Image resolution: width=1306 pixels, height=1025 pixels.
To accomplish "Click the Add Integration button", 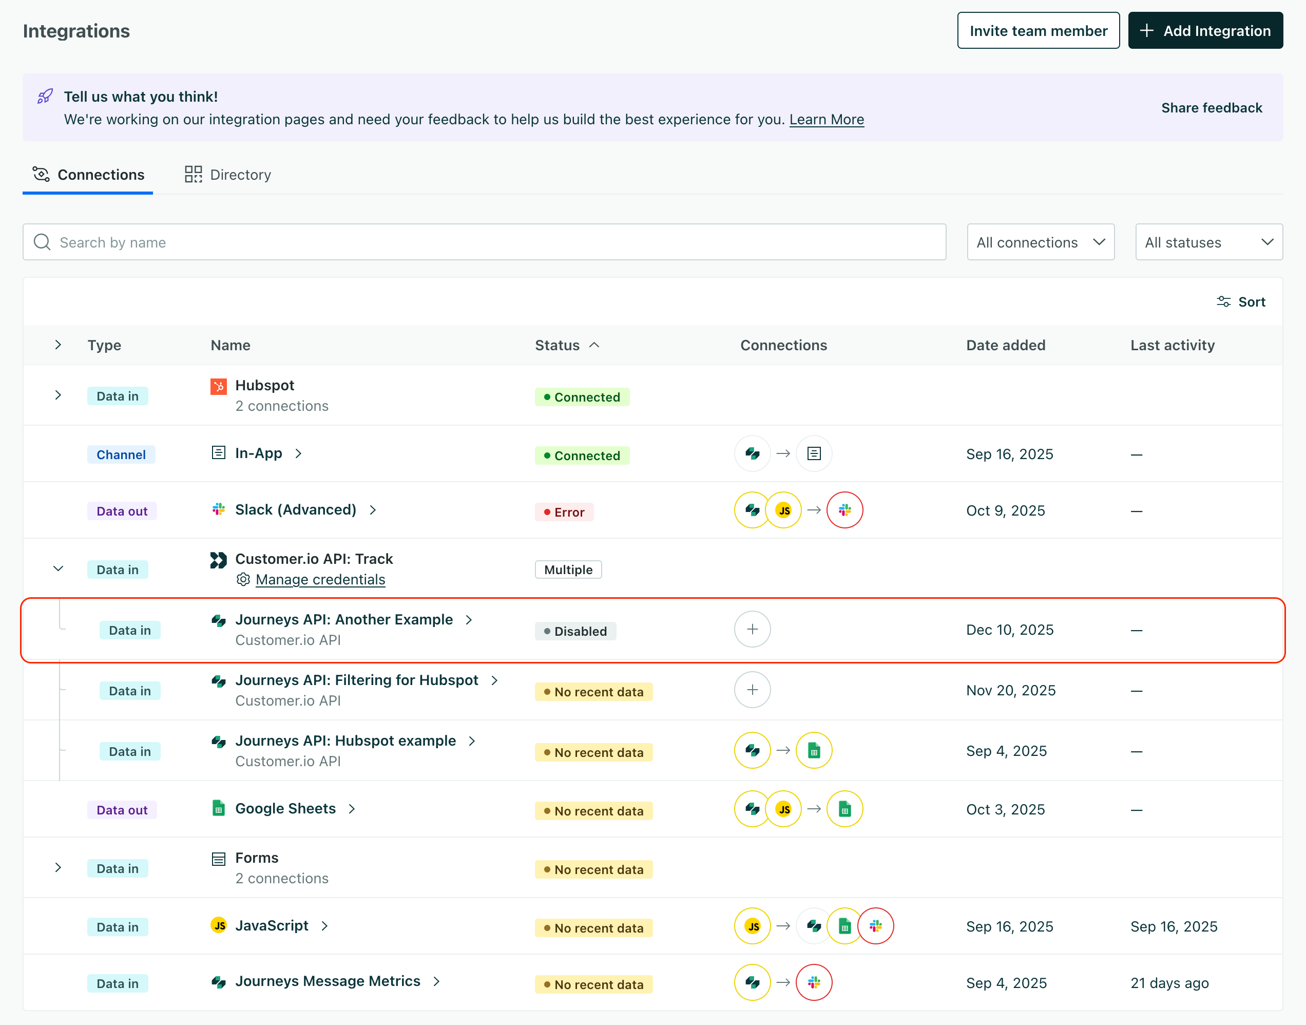I will (x=1206, y=30).
